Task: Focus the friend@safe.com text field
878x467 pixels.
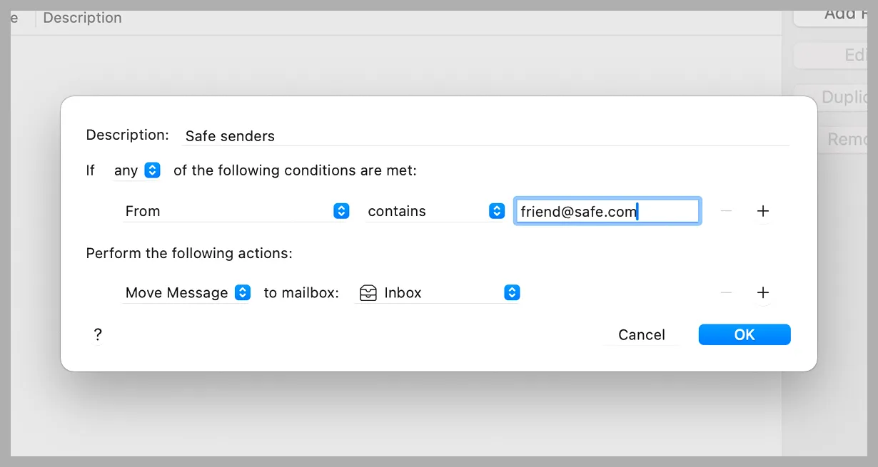Action: pyautogui.click(x=607, y=211)
